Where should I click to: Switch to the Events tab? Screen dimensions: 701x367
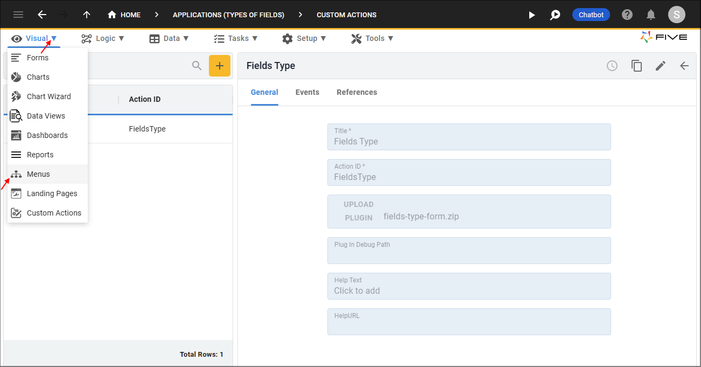pyautogui.click(x=307, y=92)
